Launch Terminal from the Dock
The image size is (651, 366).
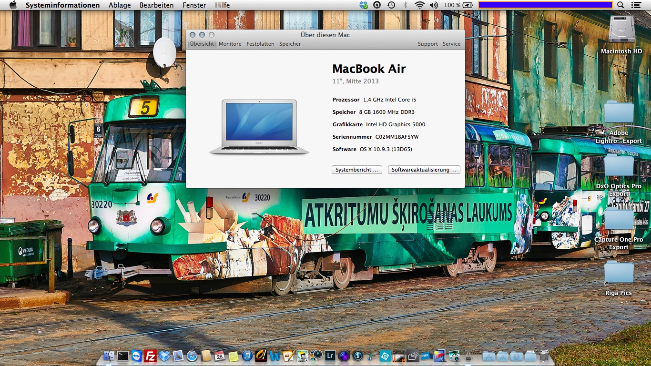[123, 356]
